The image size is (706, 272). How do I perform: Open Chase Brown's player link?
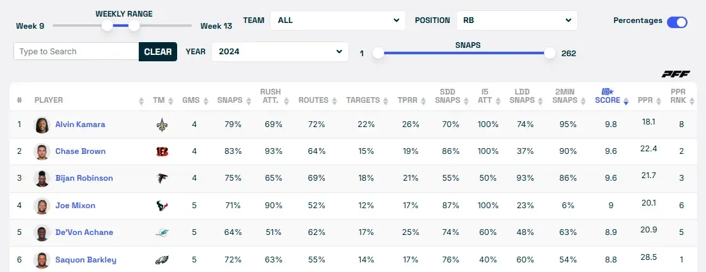pos(81,151)
